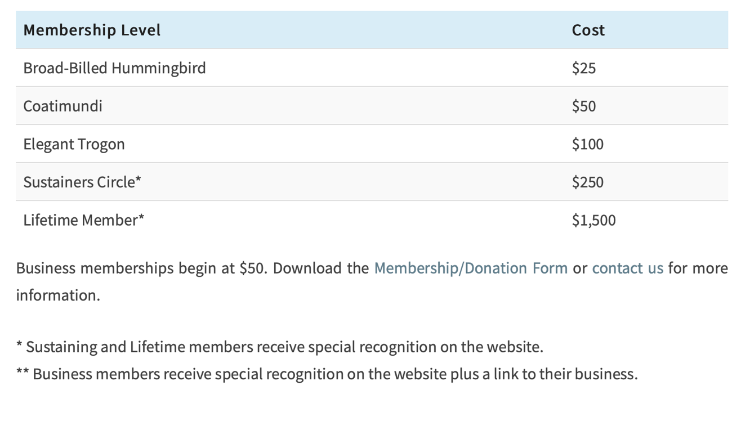Click the $250 cost cell
The image size is (741, 421).
[587, 182]
